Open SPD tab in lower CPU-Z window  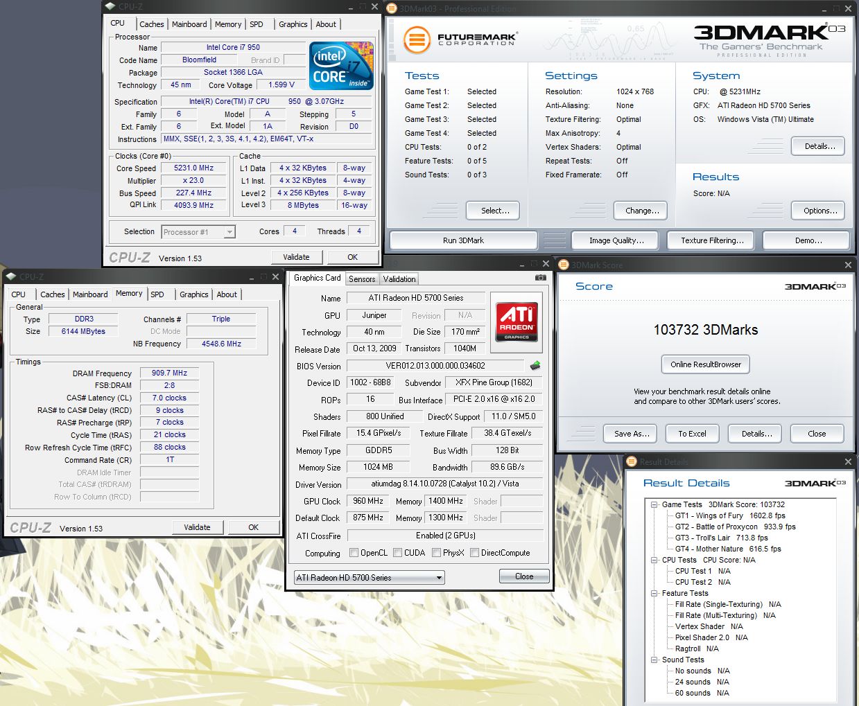pos(157,294)
